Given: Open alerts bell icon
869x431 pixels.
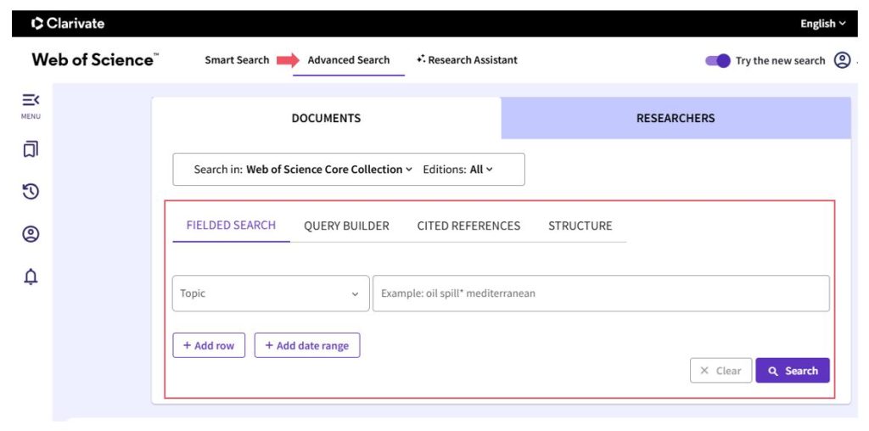Looking at the screenshot, I should (31, 277).
